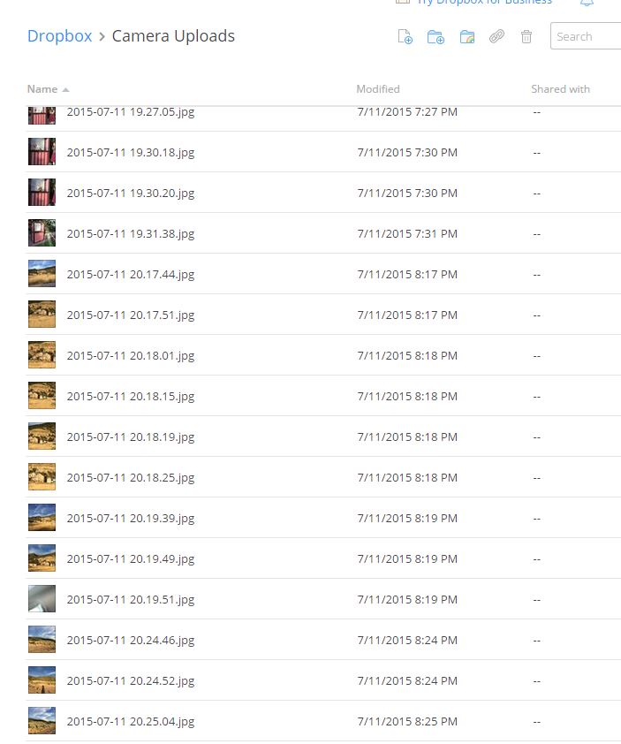Image resolution: width=621 pixels, height=744 pixels.
Task: Go to Dropbox root breadcrumb
Action: (60, 36)
